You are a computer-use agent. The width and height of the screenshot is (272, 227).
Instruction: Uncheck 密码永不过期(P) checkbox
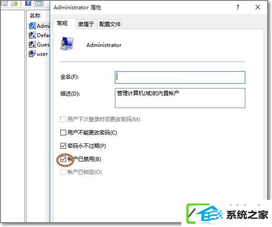pyautogui.click(x=63, y=146)
